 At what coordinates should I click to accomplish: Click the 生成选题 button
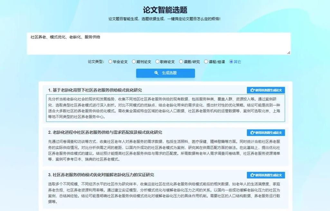point(165,73)
